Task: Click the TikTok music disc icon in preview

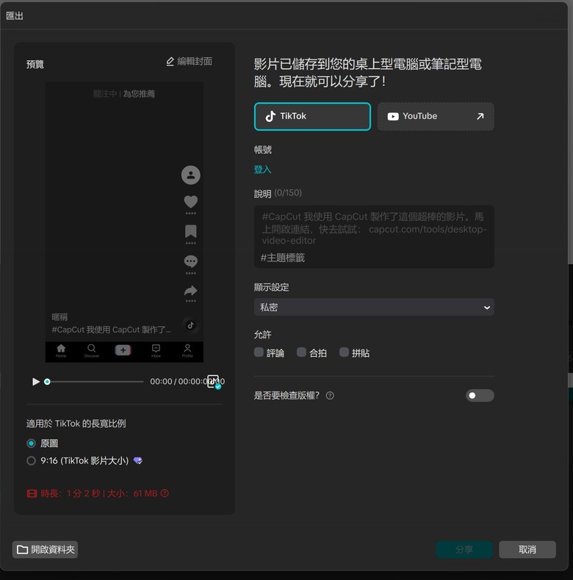Action: coord(190,325)
